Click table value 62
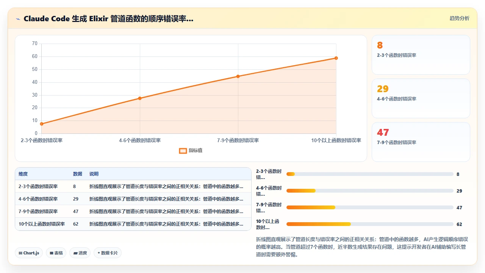 (76, 224)
